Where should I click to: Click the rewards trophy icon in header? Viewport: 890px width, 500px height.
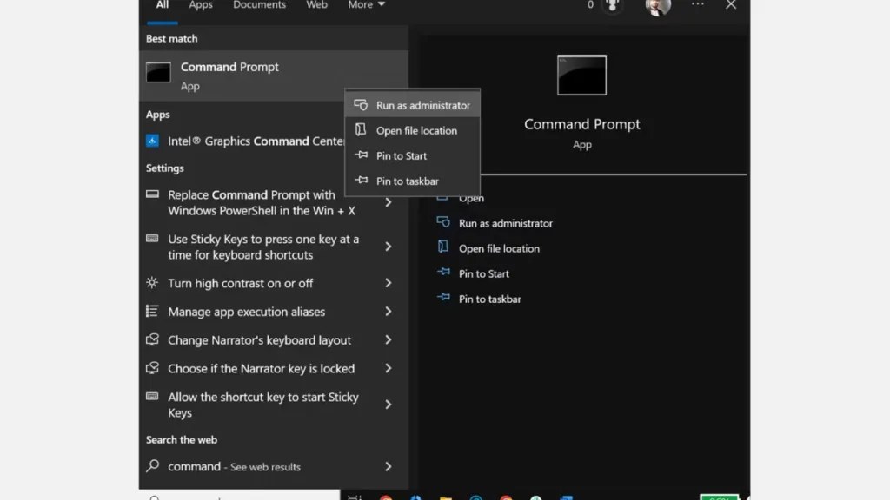point(612,5)
